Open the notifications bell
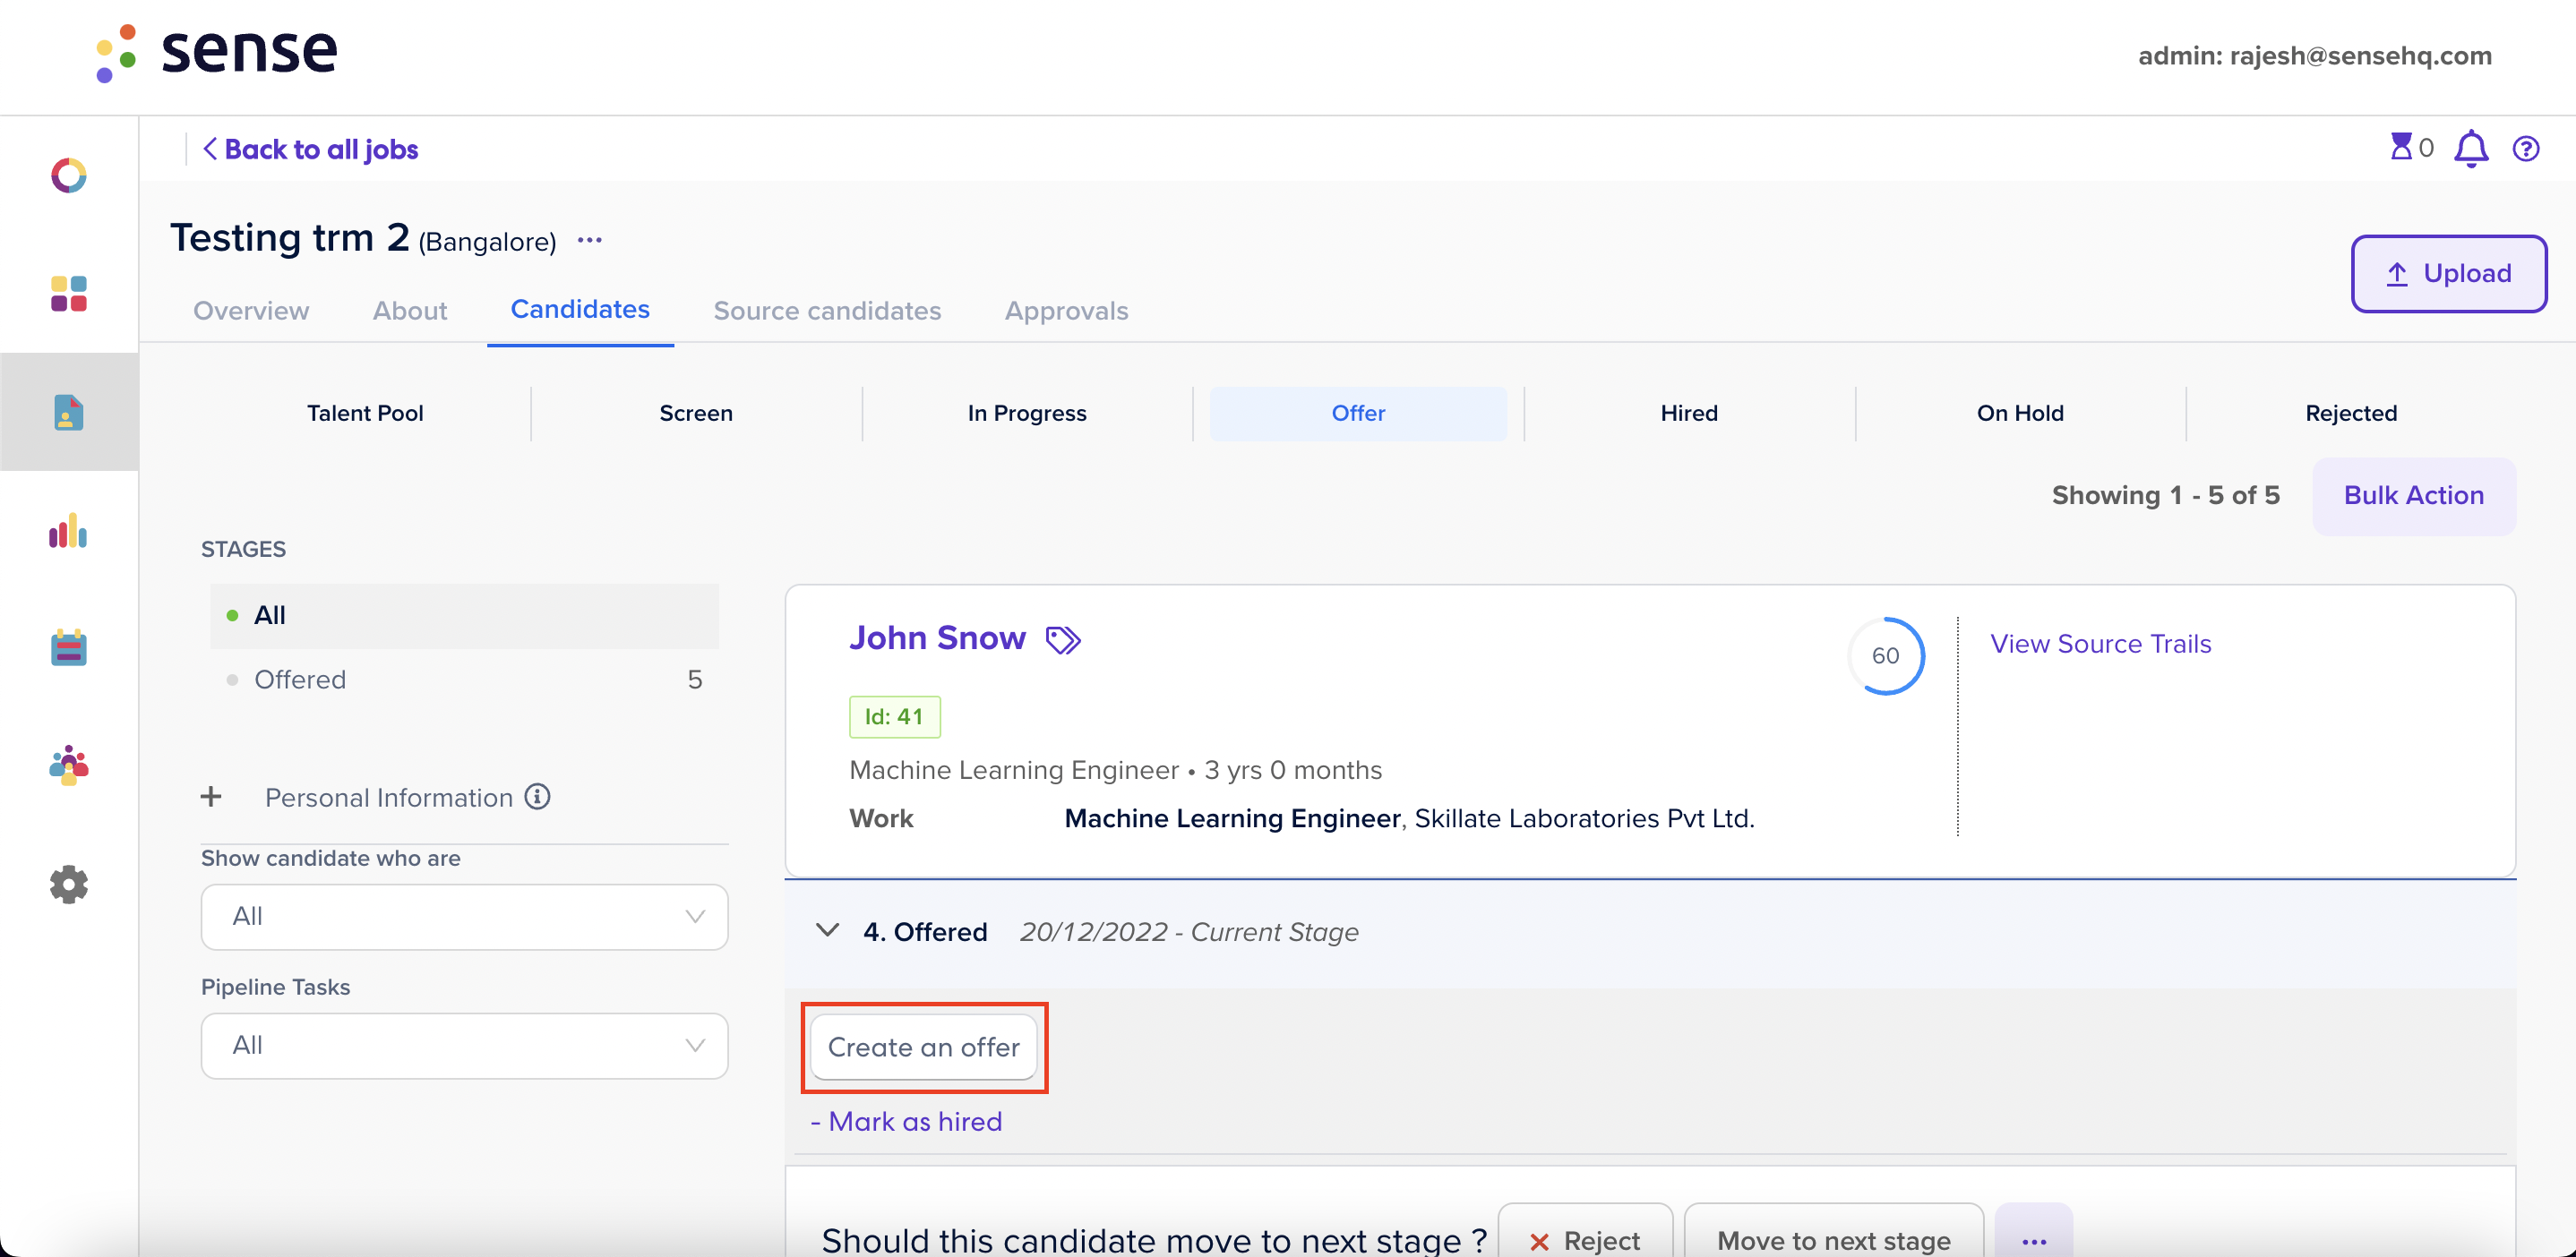 tap(2471, 149)
